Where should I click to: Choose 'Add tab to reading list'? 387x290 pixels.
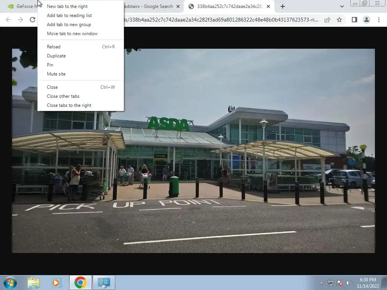(80, 15)
